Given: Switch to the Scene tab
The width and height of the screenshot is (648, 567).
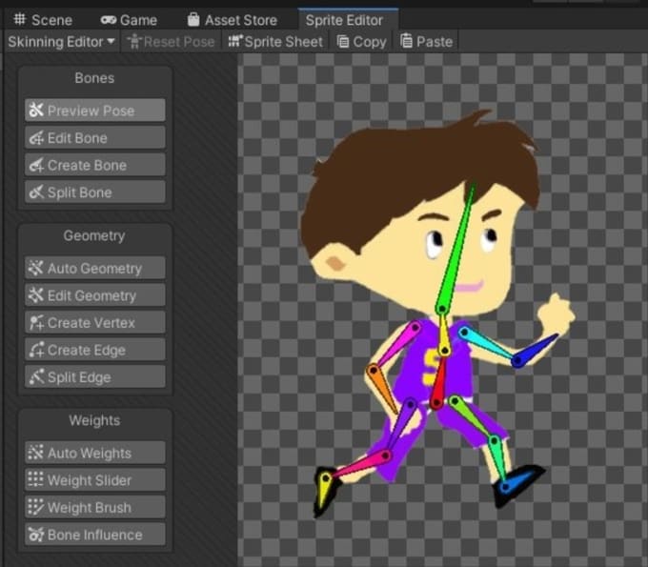Looking at the screenshot, I should coord(43,20).
